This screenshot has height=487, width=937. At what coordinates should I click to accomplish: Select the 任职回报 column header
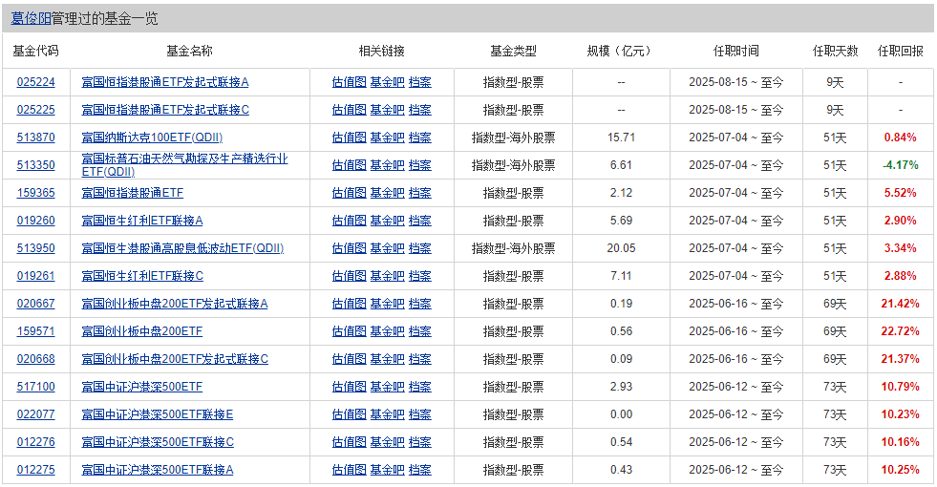point(901,52)
